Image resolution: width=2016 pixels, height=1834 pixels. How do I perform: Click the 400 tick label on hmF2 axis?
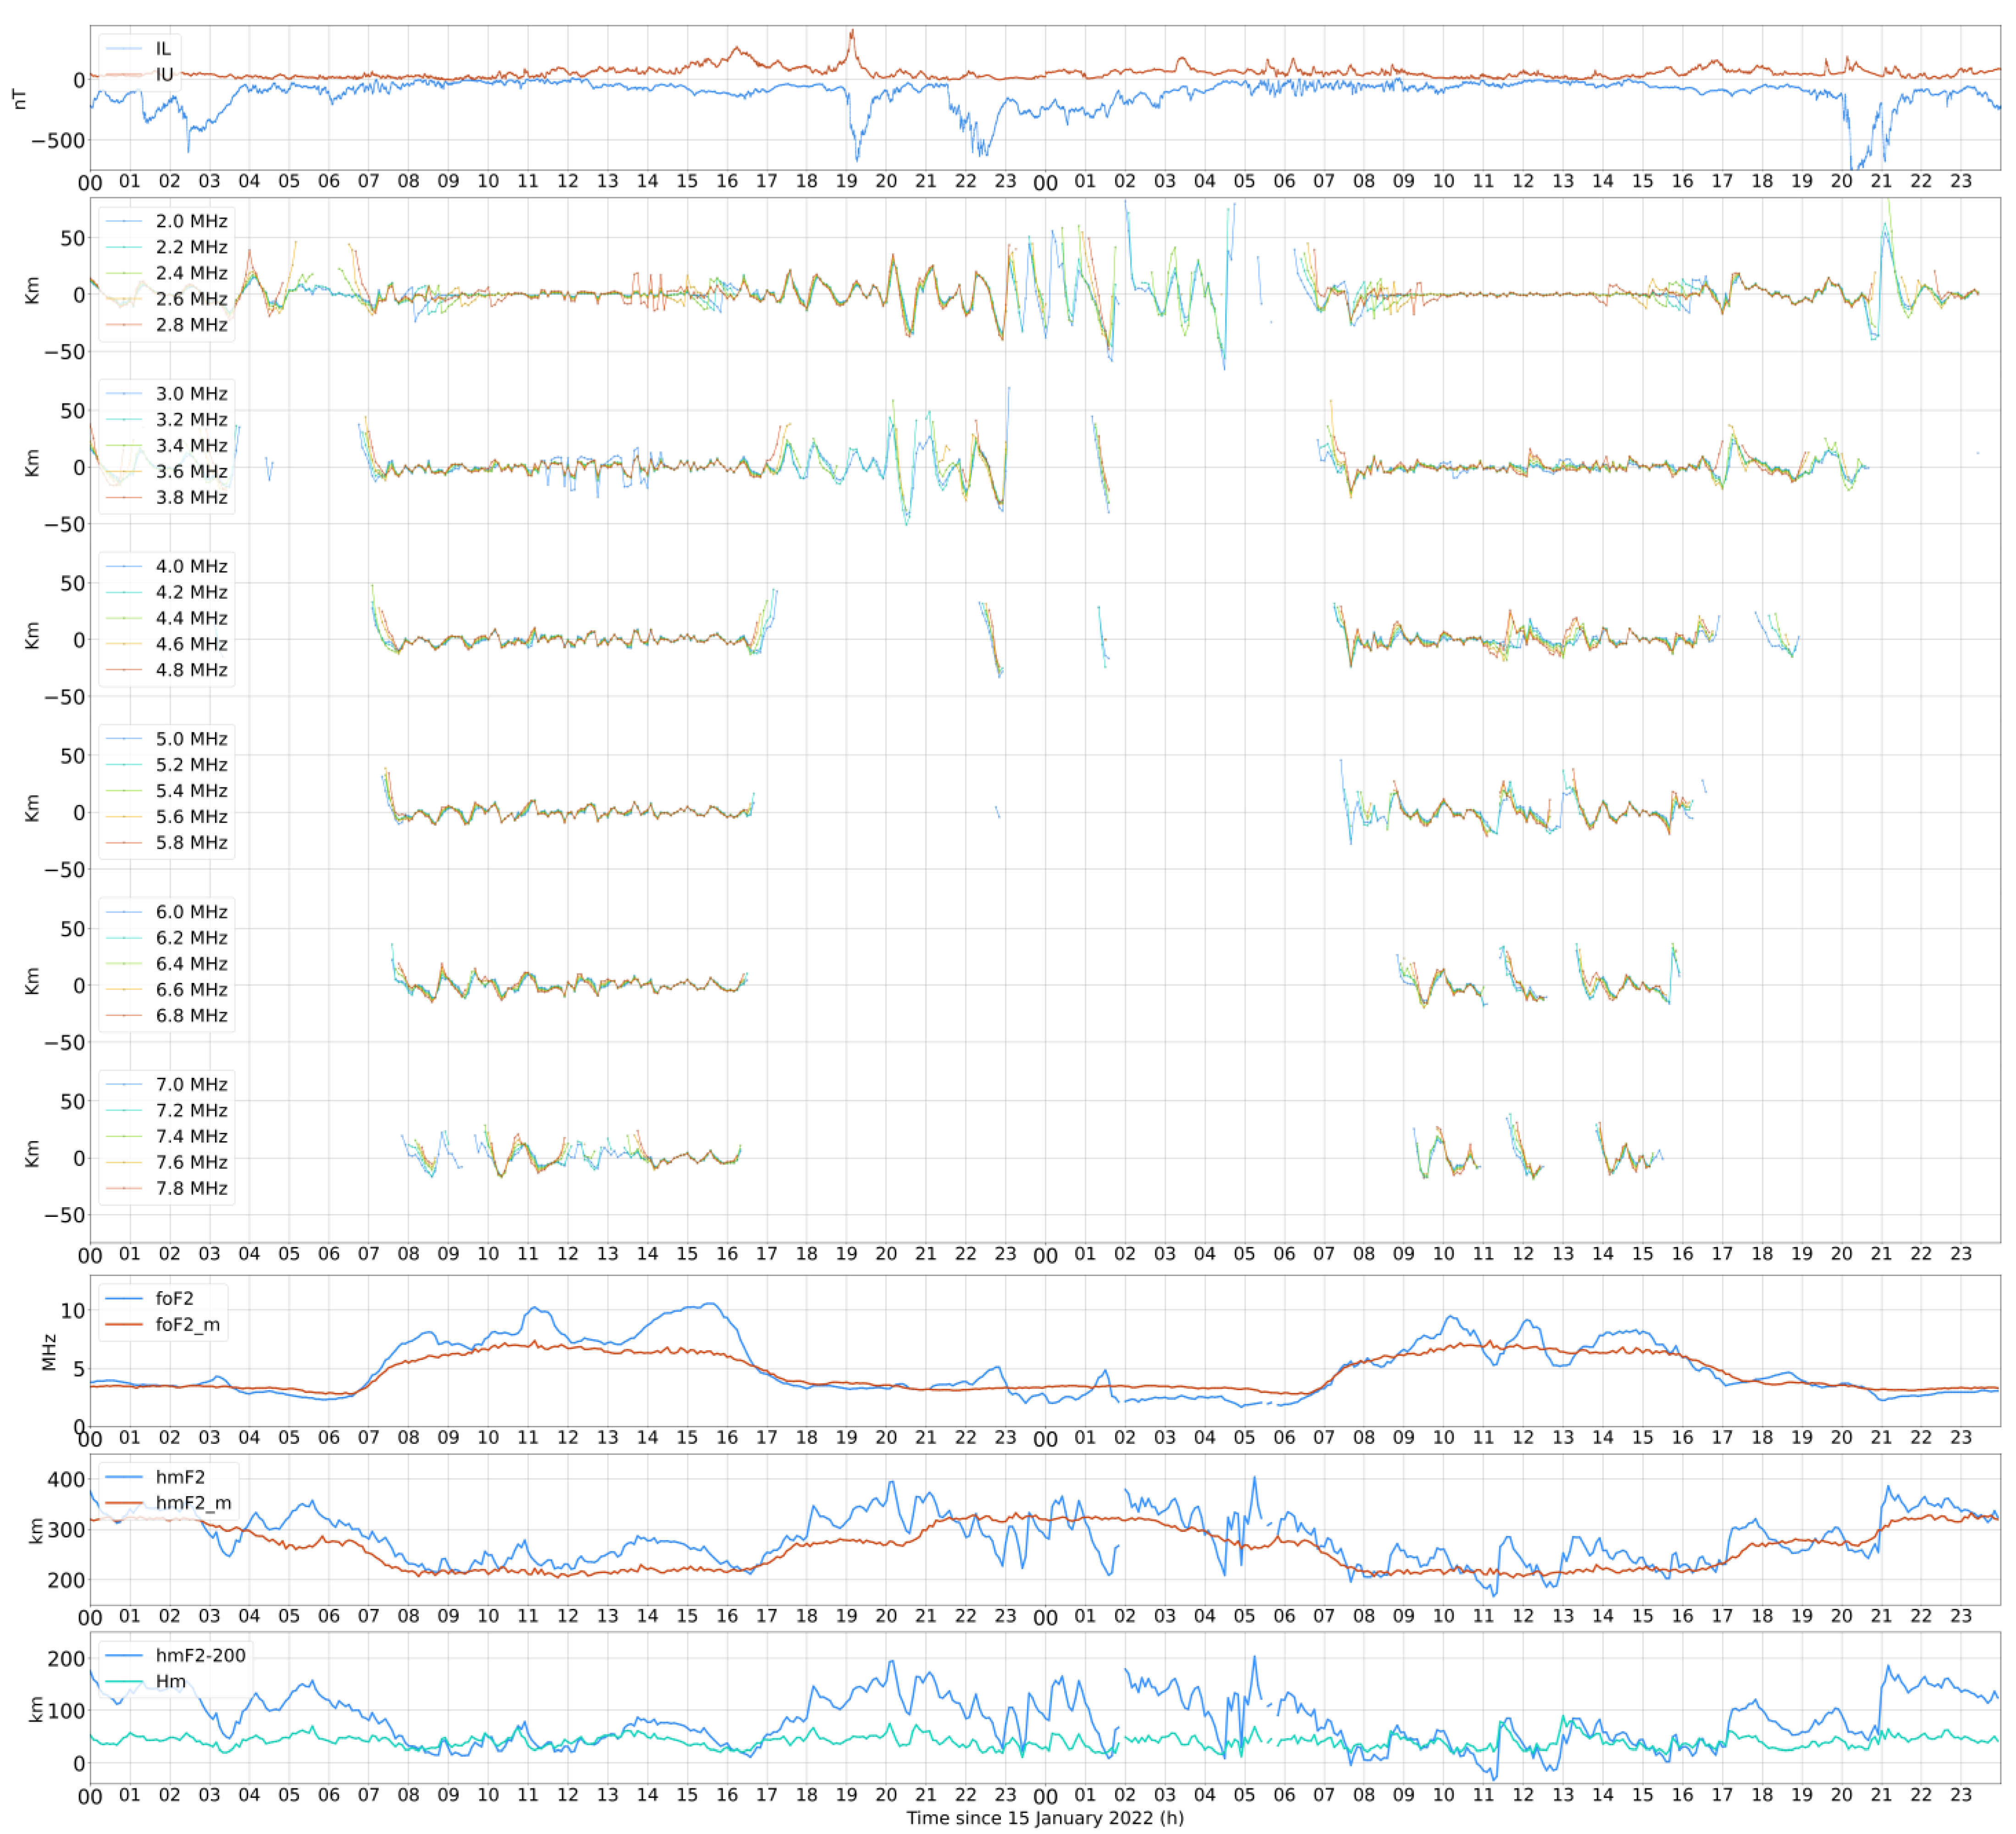(x=66, y=1479)
